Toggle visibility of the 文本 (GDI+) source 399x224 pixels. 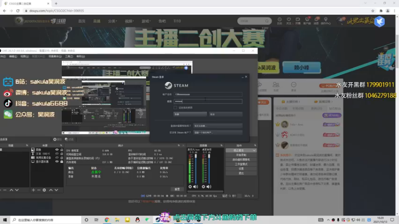click(57, 154)
